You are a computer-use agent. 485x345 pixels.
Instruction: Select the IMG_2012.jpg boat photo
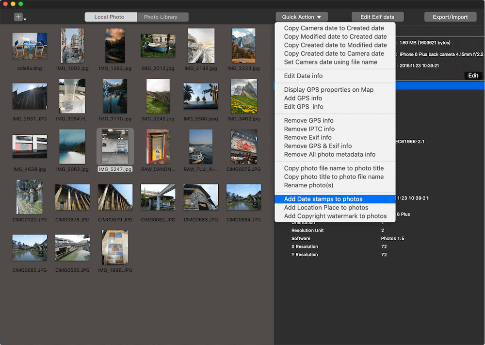(158, 46)
